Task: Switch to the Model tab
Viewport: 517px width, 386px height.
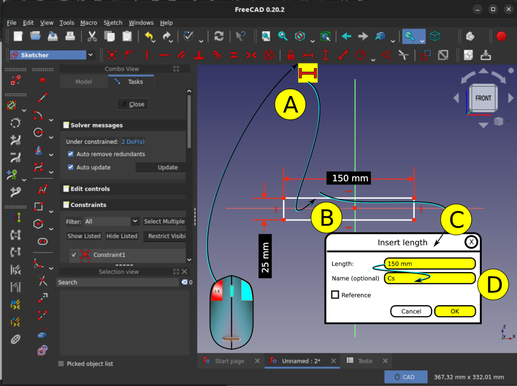Action: tap(84, 82)
